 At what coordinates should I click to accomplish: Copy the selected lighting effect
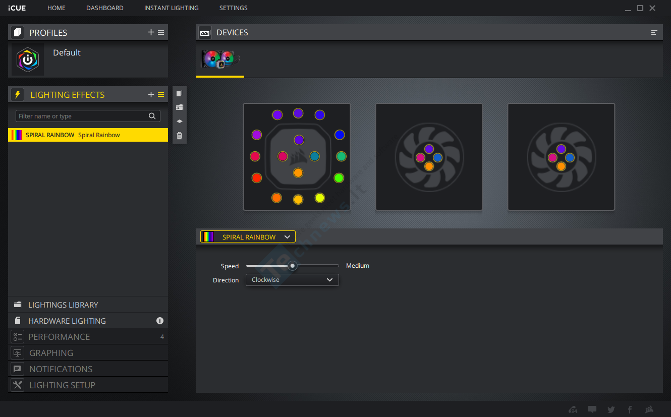click(179, 93)
